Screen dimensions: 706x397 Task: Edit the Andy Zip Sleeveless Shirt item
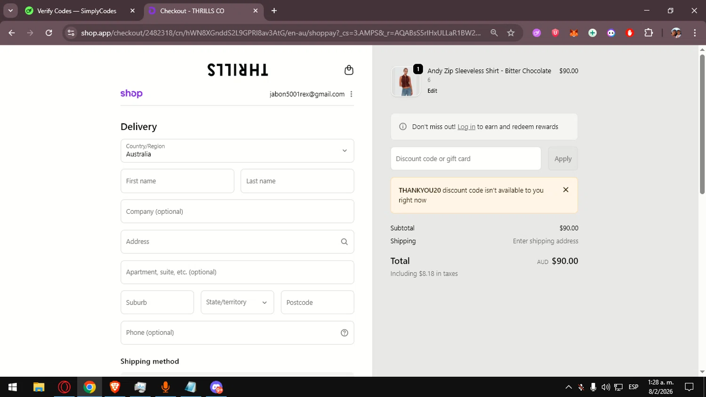point(432,91)
